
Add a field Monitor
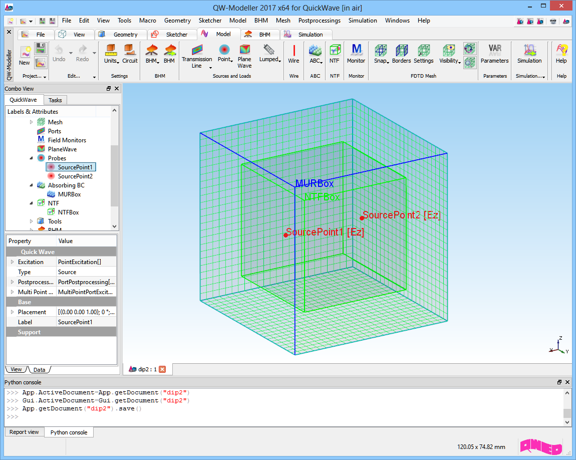point(356,54)
